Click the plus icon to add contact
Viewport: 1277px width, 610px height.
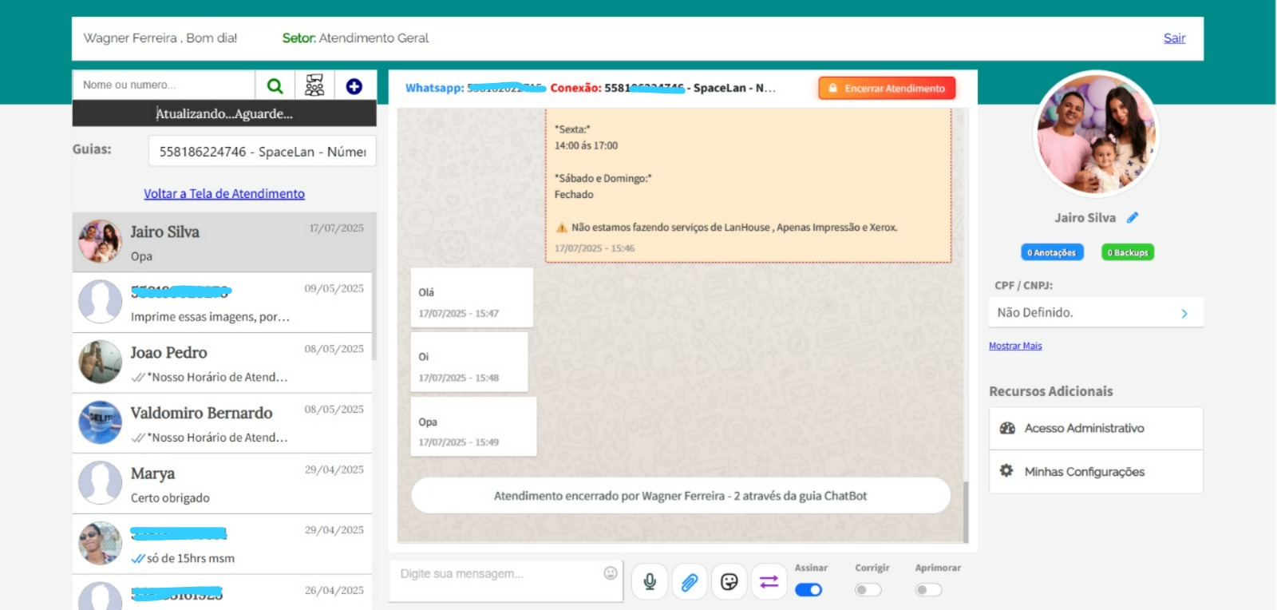point(354,86)
